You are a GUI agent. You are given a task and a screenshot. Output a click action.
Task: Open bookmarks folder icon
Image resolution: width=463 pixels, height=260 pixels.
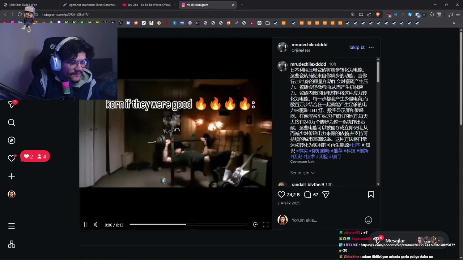pyautogui.click(x=267, y=23)
